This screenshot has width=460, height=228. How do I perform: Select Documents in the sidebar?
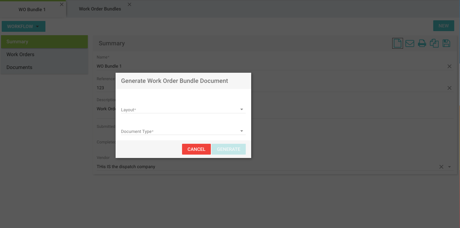tap(19, 67)
